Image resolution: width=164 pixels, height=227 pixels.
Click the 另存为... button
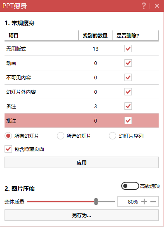click(82, 215)
